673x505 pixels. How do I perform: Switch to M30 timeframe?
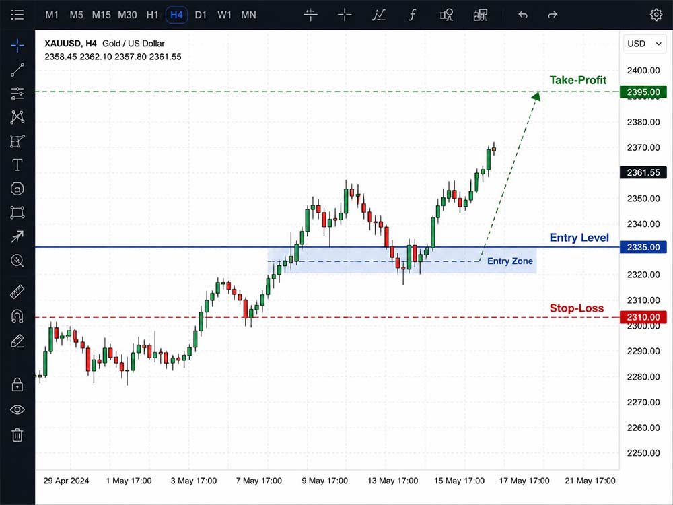[127, 15]
